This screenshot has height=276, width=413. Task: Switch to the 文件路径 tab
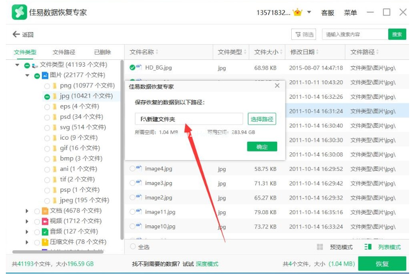click(x=64, y=52)
